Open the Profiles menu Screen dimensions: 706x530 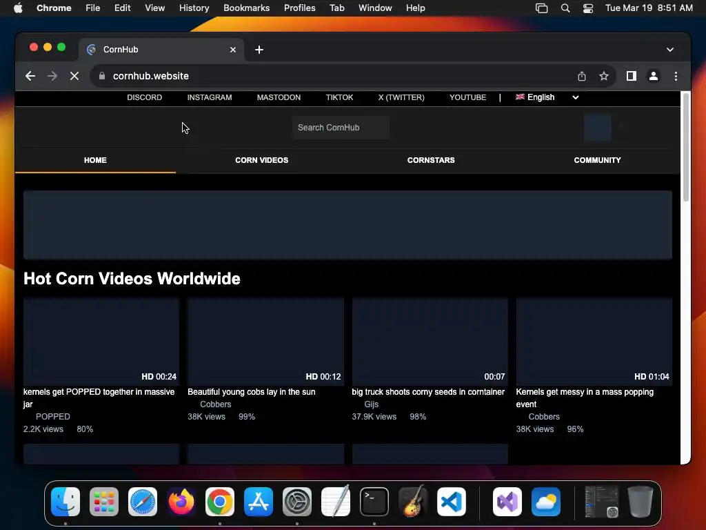coord(299,8)
